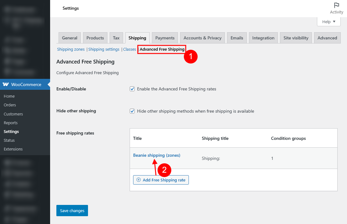347x224 pixels.
Task: Expand the Help dropdown
Action: 329,22
